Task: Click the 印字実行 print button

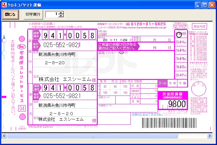Action: point(33,14)
